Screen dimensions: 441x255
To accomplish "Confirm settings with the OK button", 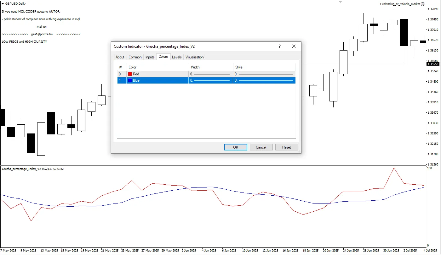I will click(x=236, y=147).
